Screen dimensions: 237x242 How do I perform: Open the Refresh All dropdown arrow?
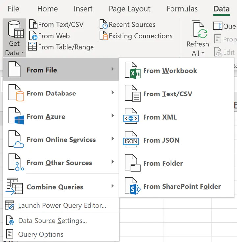[x=203, y=53]
